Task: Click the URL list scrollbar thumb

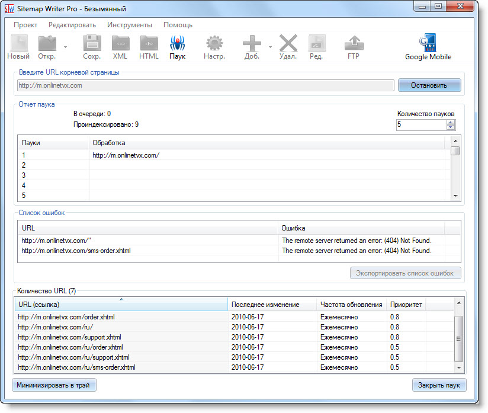Action: (x=459, y=339)
